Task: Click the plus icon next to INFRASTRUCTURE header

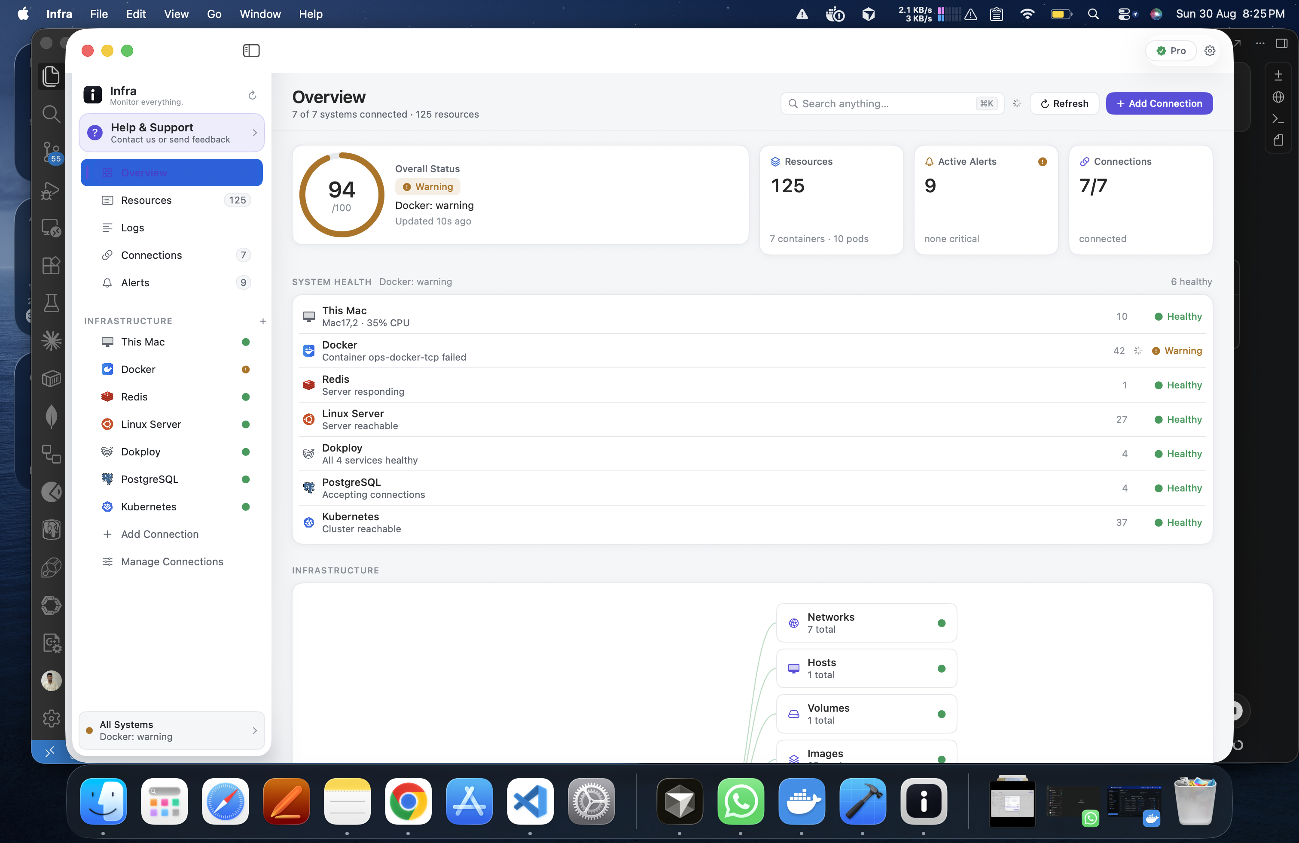Action: click(262, 321)
